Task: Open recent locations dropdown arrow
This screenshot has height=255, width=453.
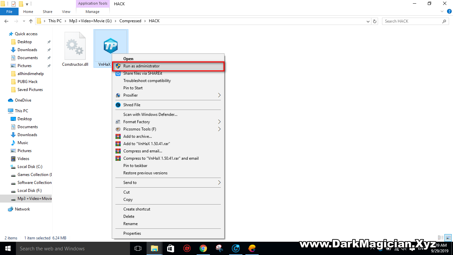Action: coord(24,21)
